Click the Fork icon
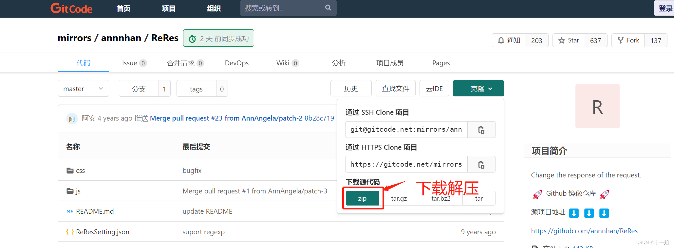Image resolution: width=674 pixels, height=248 pixels. click(x=620, y=40)
